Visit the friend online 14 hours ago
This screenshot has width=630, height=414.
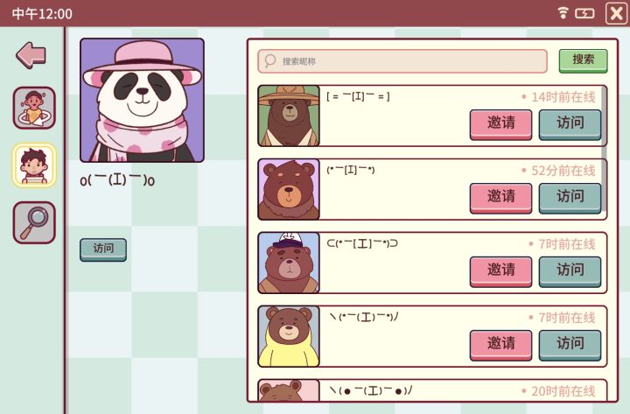pos(570,124)
